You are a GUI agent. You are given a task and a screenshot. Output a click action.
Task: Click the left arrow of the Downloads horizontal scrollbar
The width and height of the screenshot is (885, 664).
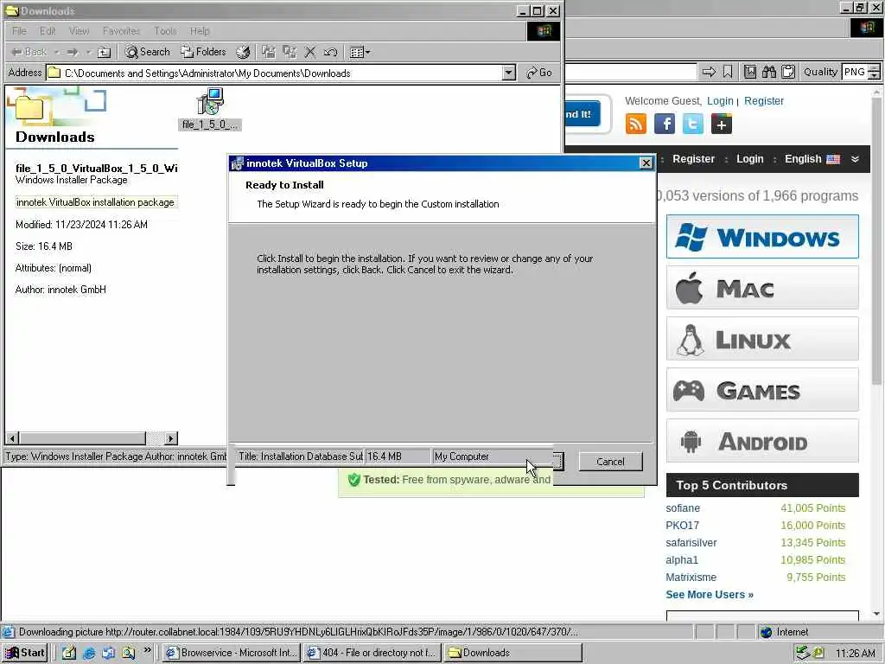pos(12,437)
